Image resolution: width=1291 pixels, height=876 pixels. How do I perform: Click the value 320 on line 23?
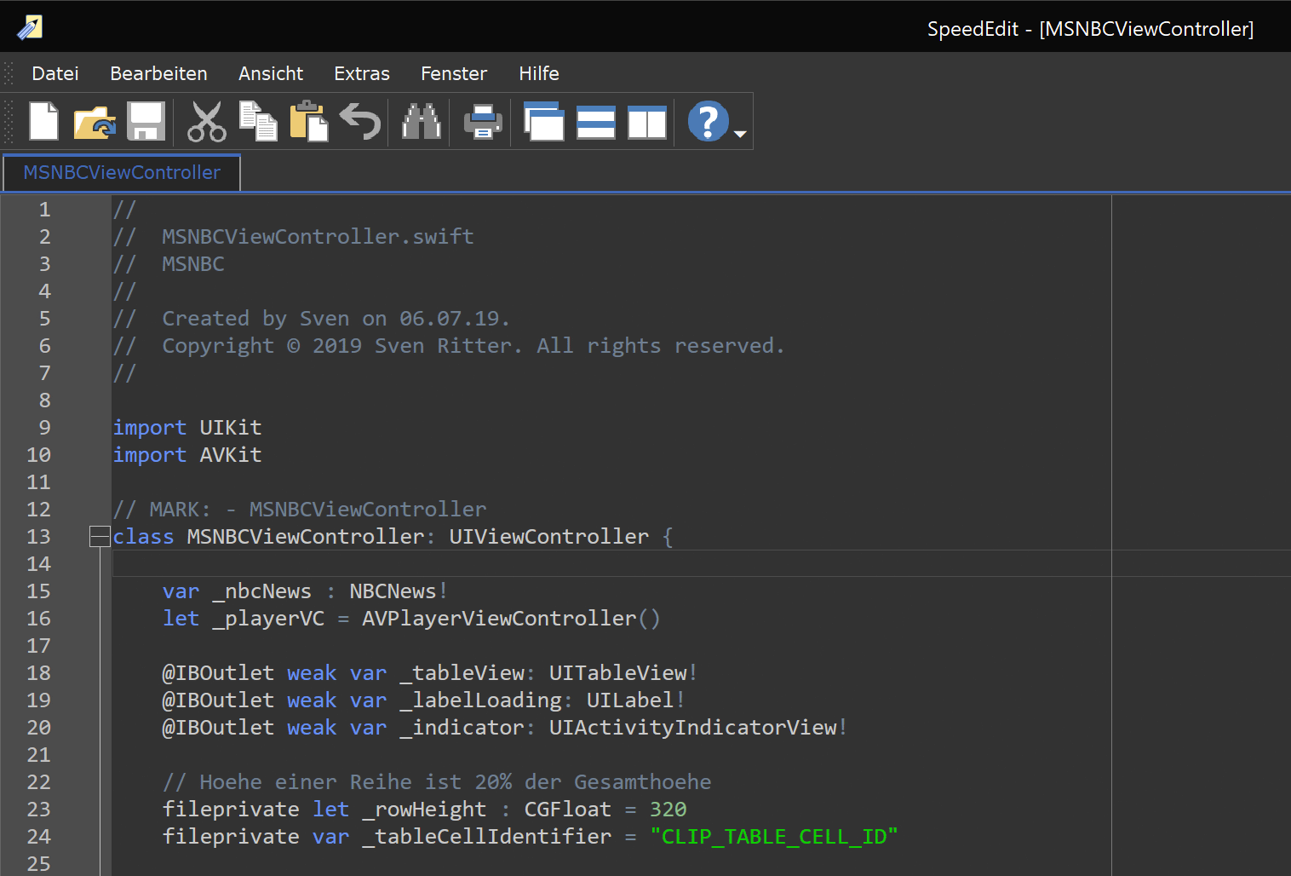point(668,809)
